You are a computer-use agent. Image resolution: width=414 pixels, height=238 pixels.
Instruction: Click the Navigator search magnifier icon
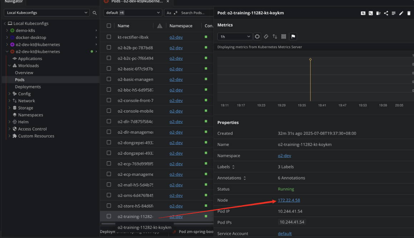(x=95, y=13)
